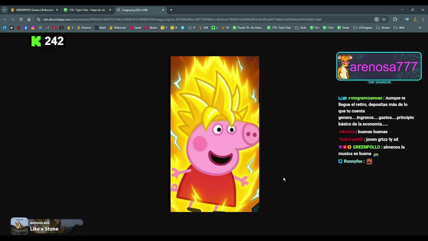Open the X (Twitter) bookmark icon
This screenshot has width=428, height=241.
coord(62,28)
